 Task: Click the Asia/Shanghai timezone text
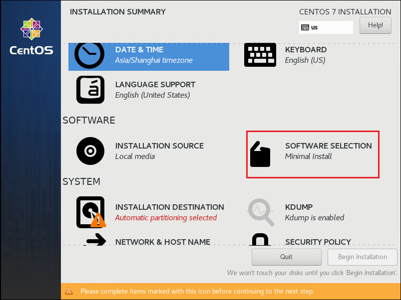(154, 60)
